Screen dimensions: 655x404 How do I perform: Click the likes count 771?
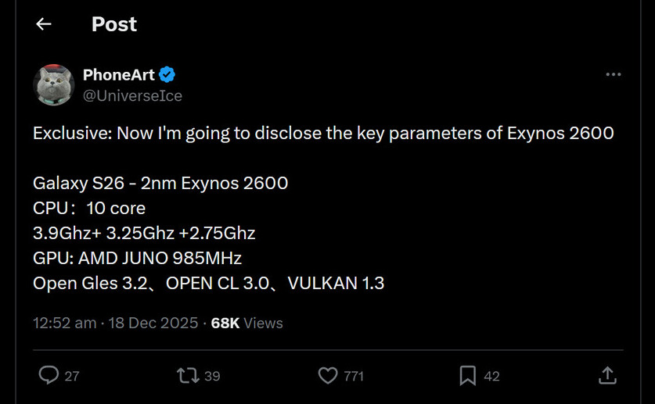click(354, 377)
